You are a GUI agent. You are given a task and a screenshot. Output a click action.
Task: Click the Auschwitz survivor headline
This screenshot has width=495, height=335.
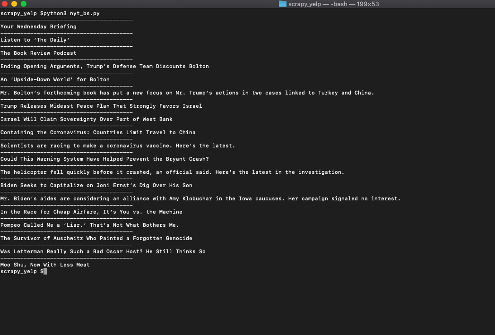(x=96, y=238)
